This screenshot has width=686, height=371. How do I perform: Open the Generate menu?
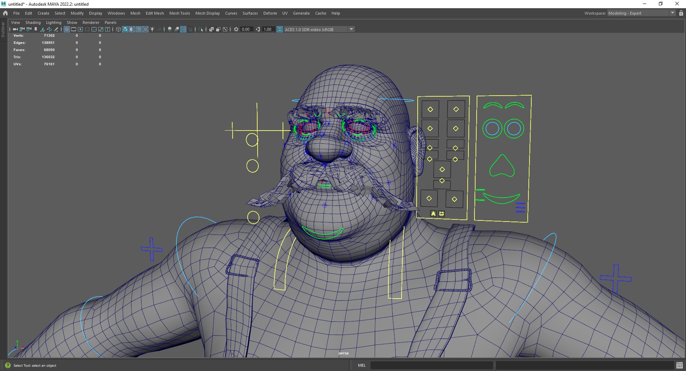click(x=301, y=13)
